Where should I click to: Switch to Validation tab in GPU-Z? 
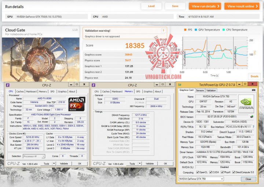211,91
